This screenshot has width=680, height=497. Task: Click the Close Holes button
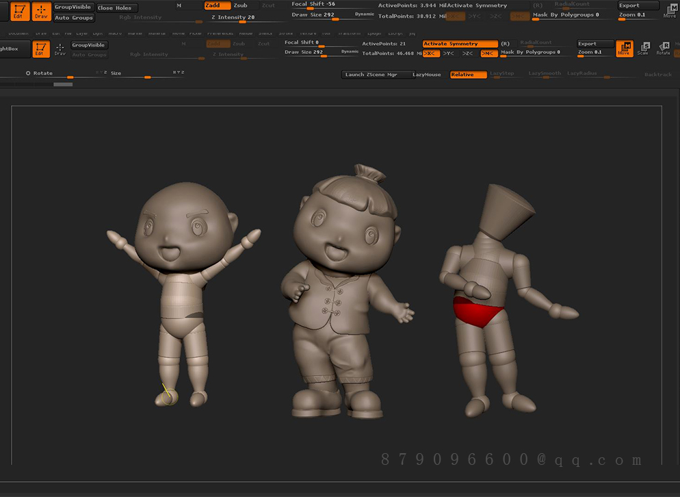(117, 8)
